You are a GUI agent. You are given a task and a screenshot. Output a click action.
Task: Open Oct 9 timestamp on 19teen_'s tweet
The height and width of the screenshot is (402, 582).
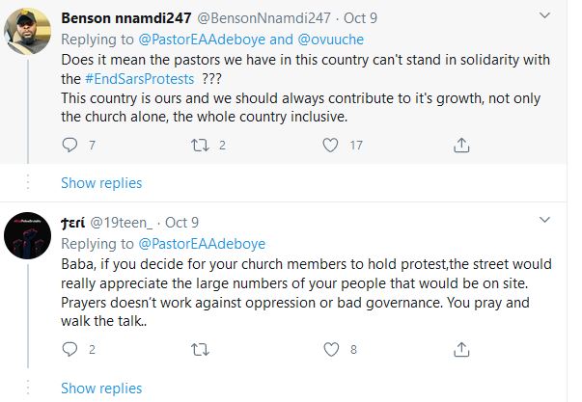click(181, 224)
